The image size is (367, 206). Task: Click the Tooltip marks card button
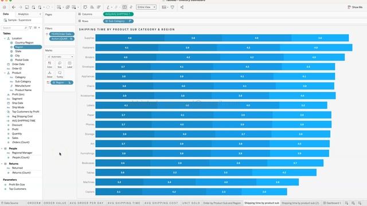point(60,74)
